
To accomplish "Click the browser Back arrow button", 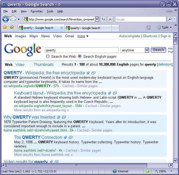I will point(5,19).
